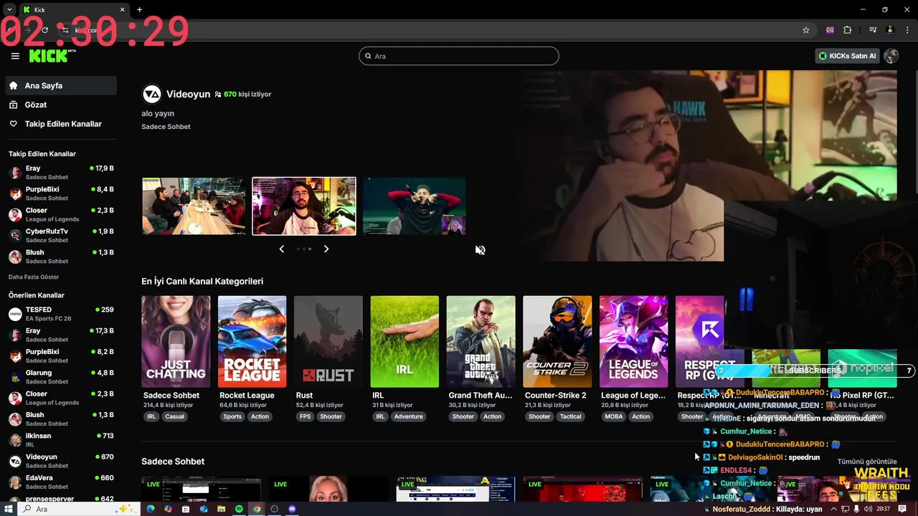This screenshot has height=516, width=918.
Task: Open the Windows Start menu
Action: (9, 509)
